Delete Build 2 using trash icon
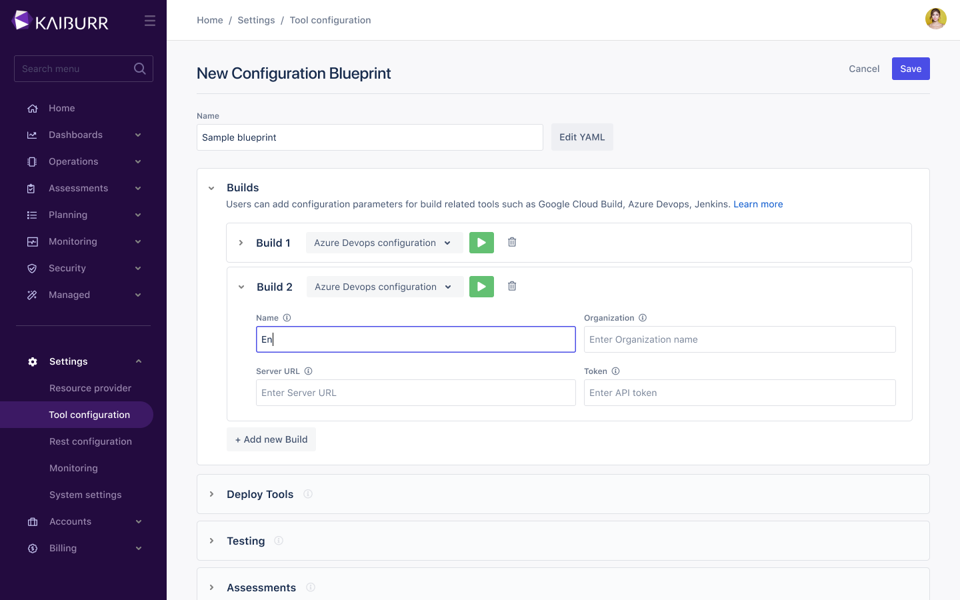 (x=512, y=286)
